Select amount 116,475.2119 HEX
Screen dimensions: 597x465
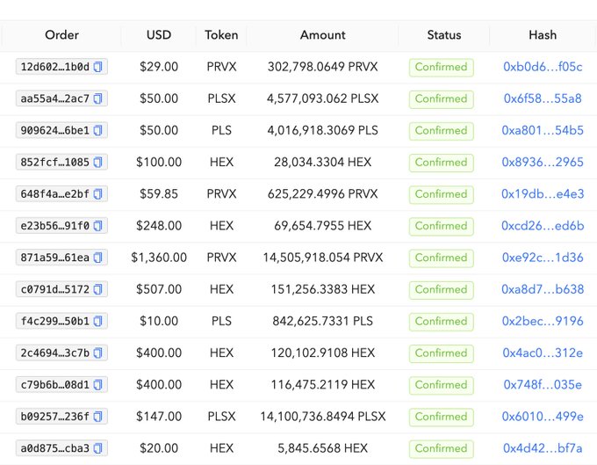(x=322, y=385)
